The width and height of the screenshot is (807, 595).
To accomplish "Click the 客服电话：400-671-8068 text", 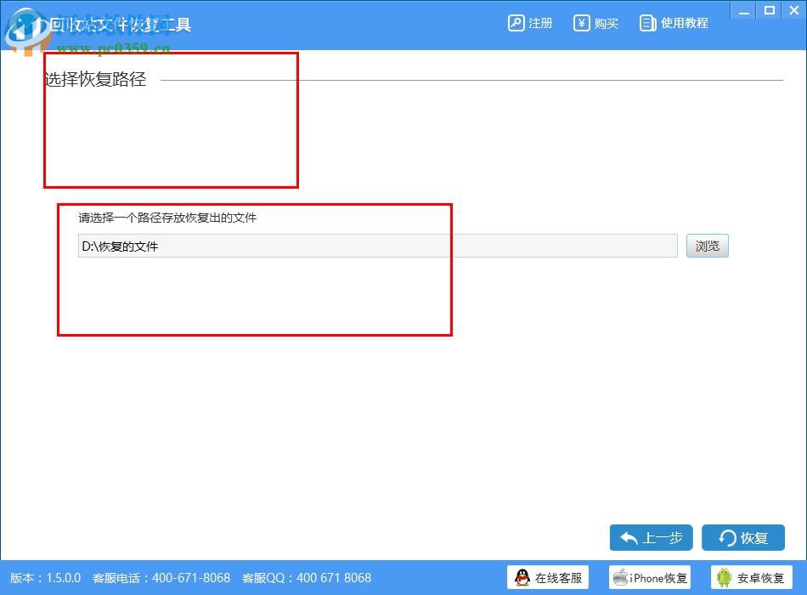I will [x=161, y=578].
